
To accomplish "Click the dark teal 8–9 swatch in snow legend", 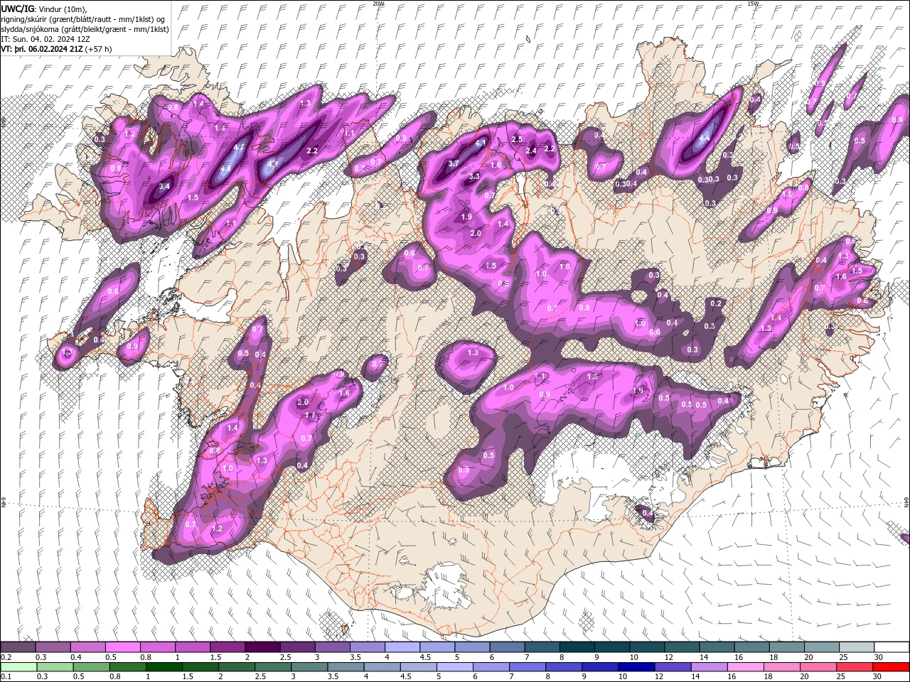I will tap(577, 647).
